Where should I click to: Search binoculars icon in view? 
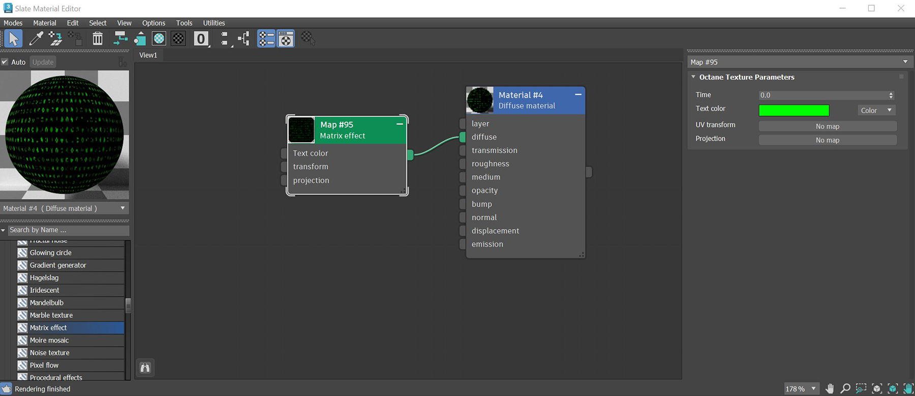[x=145, y=368]
